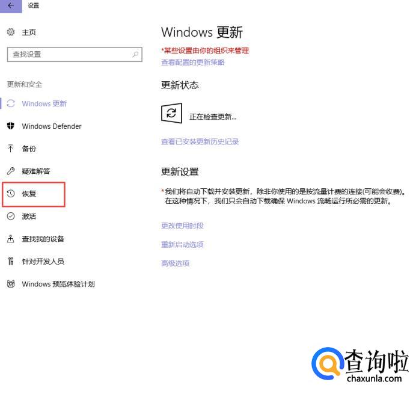Select Windows 更新 in sidebar
Screen dimensions: 416x397
point(44,103)
